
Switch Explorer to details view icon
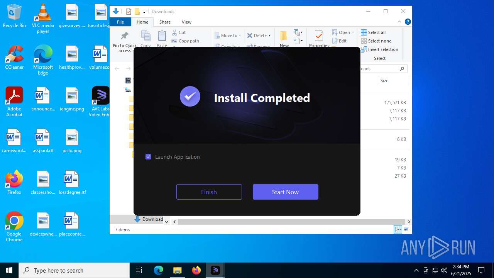coord(398,229)
